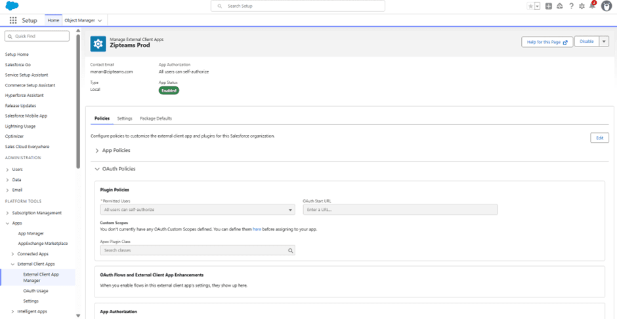617x319 pixels.
Task: Open Salesforce Mobile App in sidebar
Action: point(26,116)
